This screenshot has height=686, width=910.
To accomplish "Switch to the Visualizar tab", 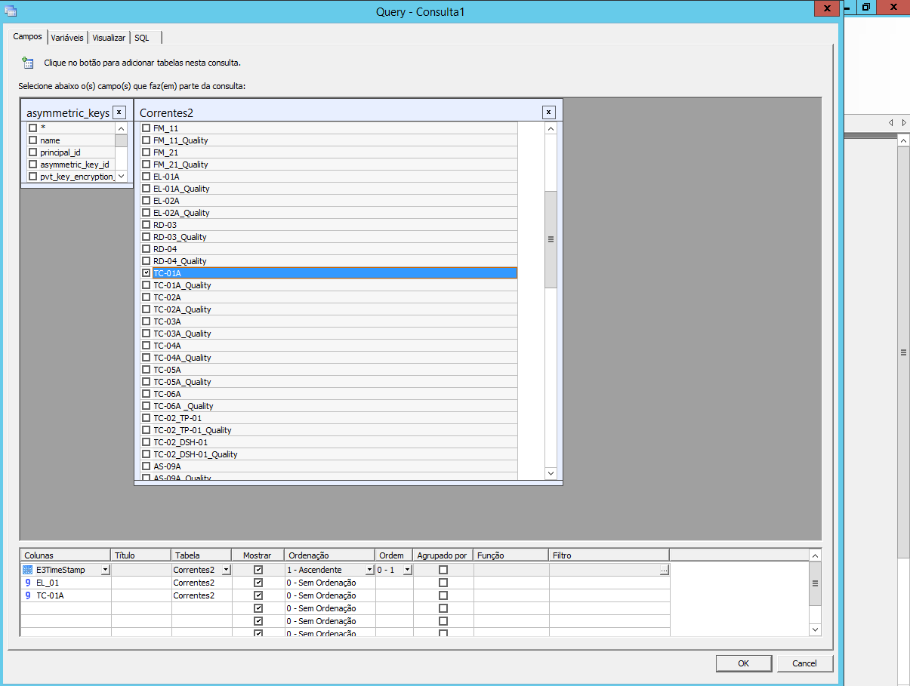I will coord(109,38).
